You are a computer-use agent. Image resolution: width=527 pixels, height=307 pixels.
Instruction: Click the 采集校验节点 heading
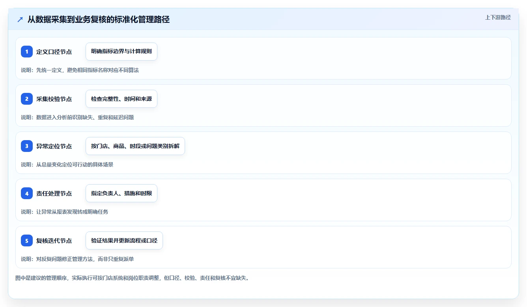(54, 99)
